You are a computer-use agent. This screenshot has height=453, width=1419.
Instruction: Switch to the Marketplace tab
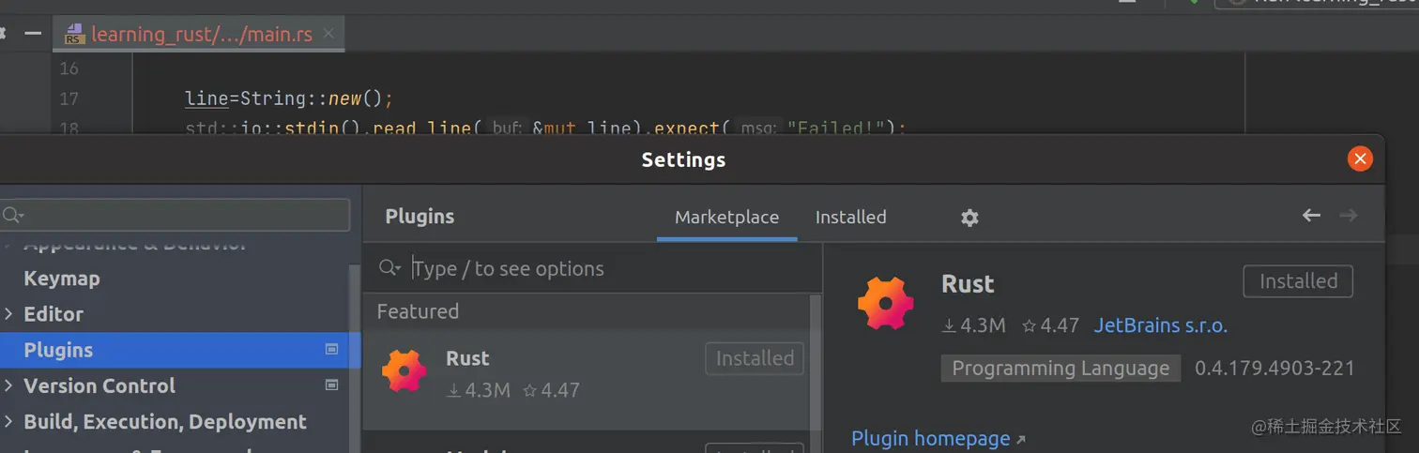coord(726,218)
